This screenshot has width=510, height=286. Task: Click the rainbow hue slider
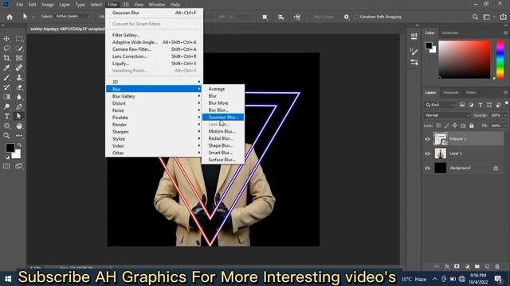(500, 60)
